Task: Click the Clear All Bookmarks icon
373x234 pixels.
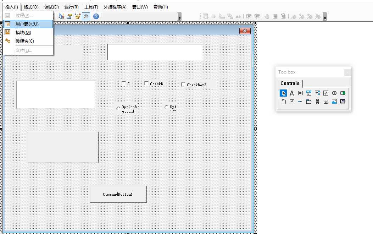Action: [x=318, y=16]
